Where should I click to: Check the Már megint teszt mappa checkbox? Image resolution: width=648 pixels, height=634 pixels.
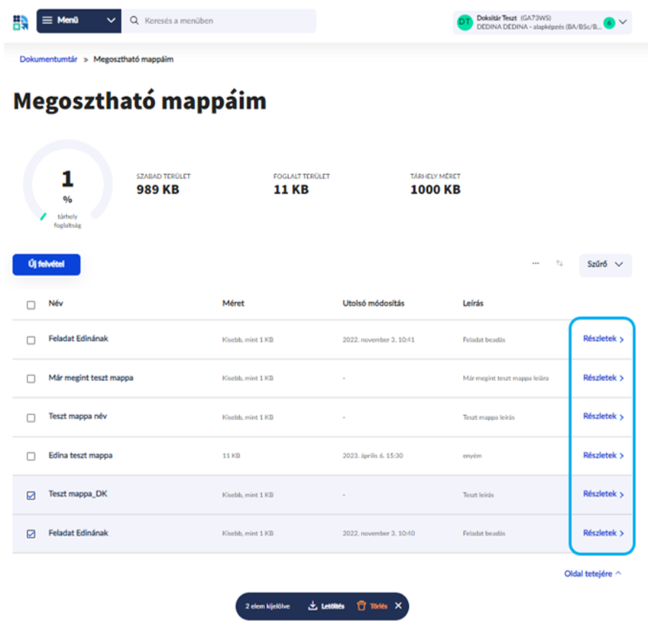31,379
